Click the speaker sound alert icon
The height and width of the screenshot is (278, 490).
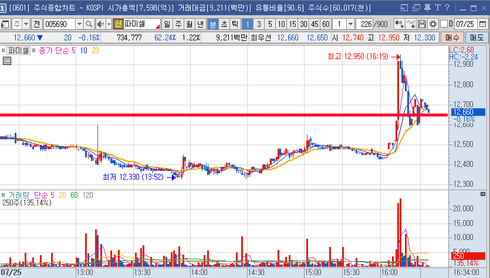click(100, 24)
